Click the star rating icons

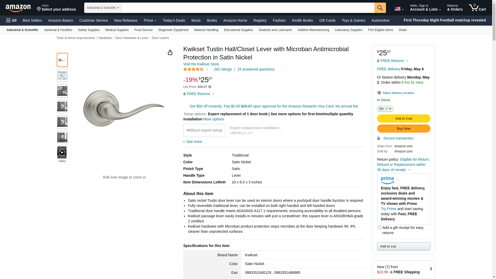tap(193, 69)
